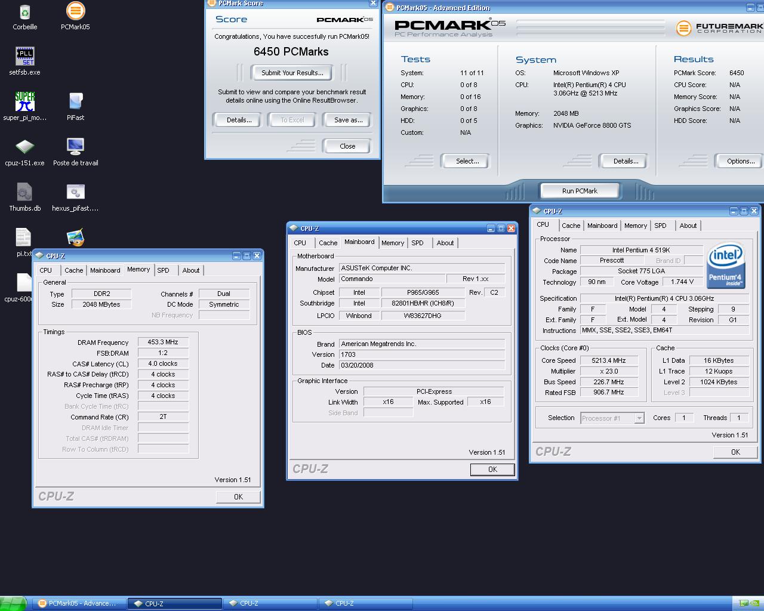This screenshot has width=764, height=611.
Task: Select the Core Speed value 5213.4 MHz
Action: click(x=608, y=360)
